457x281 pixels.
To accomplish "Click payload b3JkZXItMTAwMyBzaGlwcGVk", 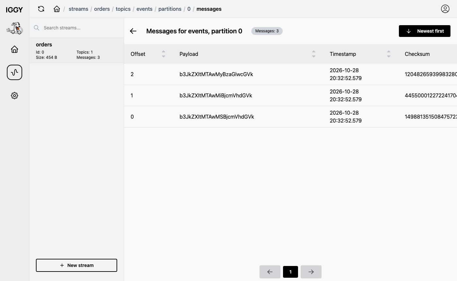I will [216, 74].
